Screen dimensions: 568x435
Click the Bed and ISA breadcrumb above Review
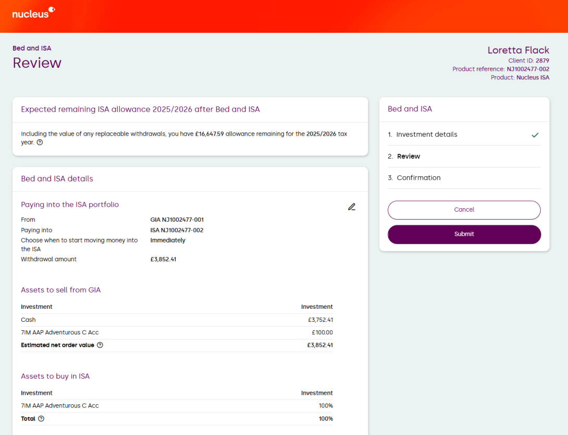tap(32, 49)
